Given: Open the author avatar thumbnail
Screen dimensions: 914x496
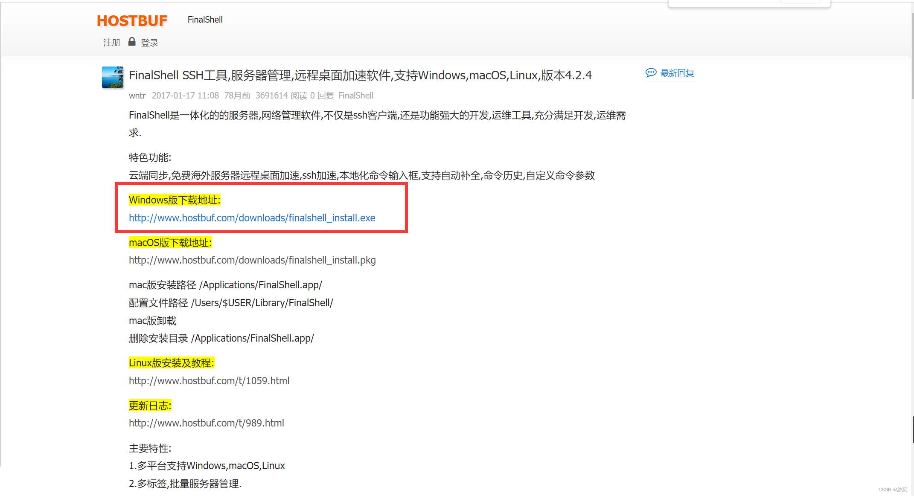Looking at the screenshot, I should (x=113, y=77).
